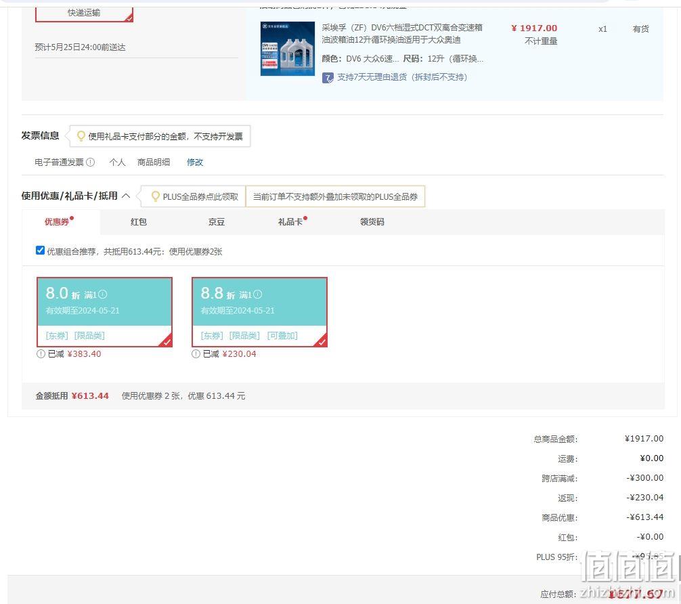The height and width of the screenshot is (604, 681).
Task: Switch to the 红包 tab
Action: [139, 222]
